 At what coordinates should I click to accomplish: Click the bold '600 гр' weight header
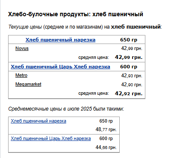point(129,67)
